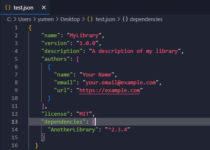Click the your.email@example.com value

(120, 83)
